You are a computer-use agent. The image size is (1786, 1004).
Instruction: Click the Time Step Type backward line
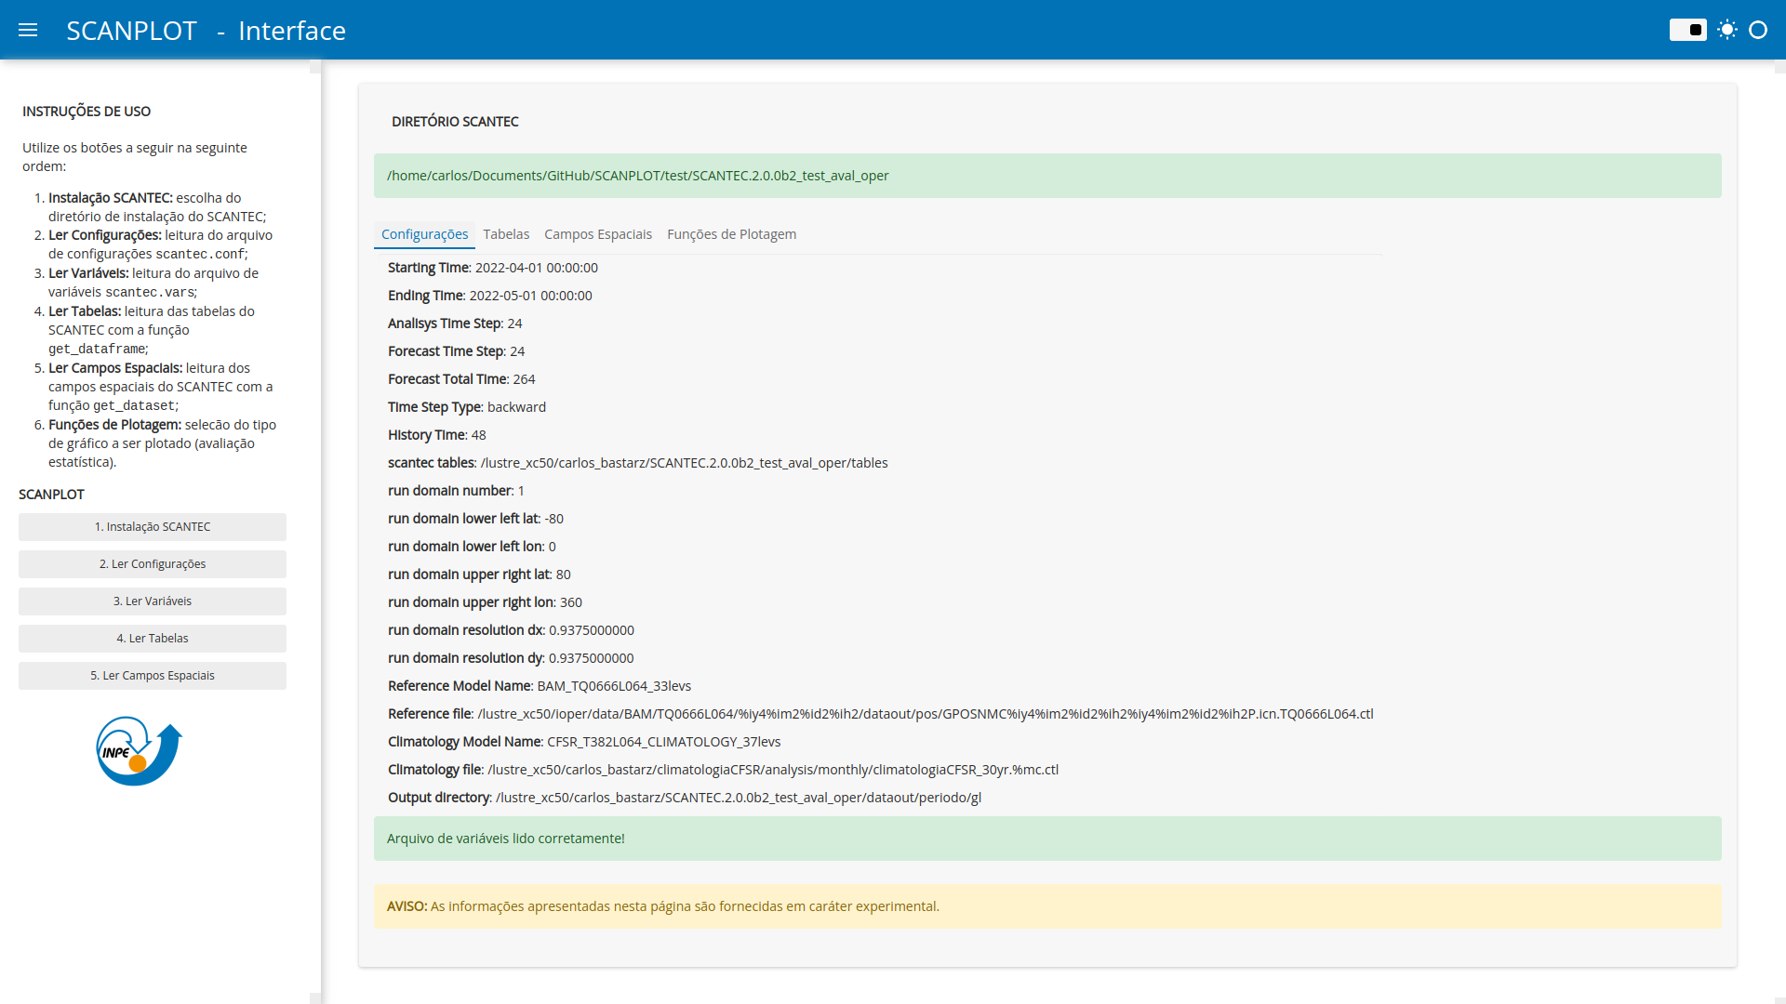[467, 407]
